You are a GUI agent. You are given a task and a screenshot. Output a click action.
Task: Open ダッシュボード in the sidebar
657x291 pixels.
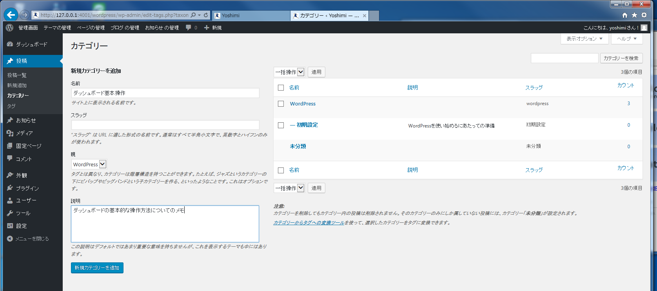coord(31,44)
